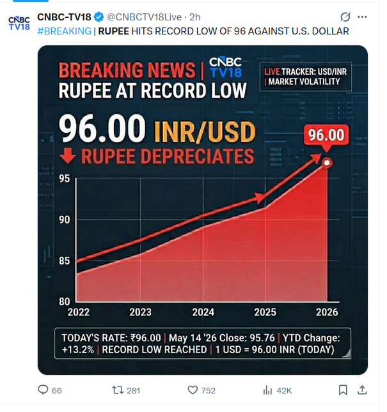Bookmark this post

coord(343,390)
